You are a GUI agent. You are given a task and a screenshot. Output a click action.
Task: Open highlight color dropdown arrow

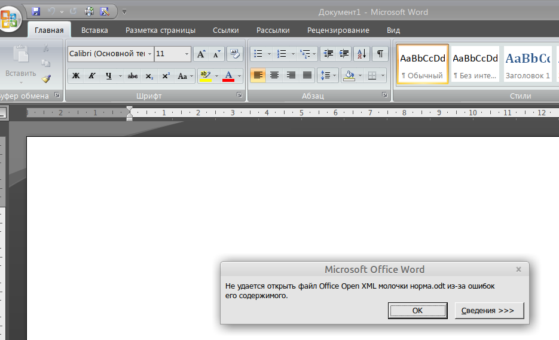[x=216, y=76]
